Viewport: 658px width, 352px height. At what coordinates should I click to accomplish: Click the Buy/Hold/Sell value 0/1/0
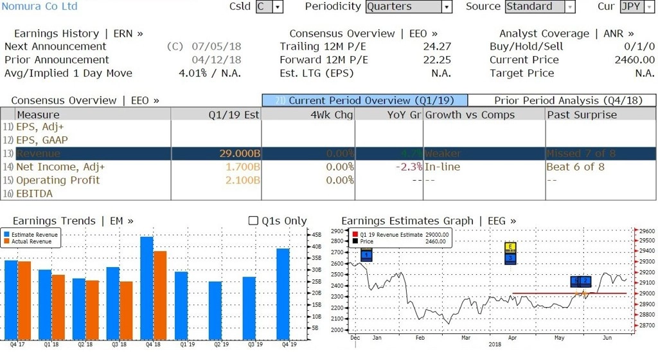tap(639, 46)
